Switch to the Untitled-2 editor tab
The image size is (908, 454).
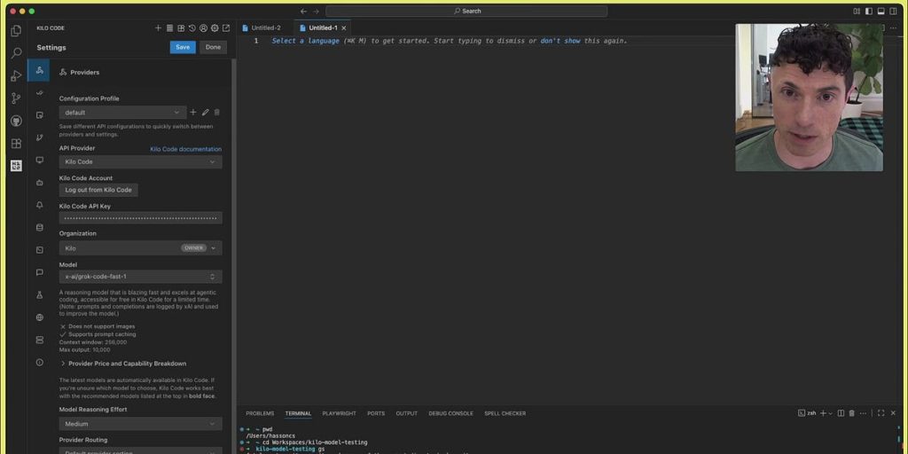[264, 28]
